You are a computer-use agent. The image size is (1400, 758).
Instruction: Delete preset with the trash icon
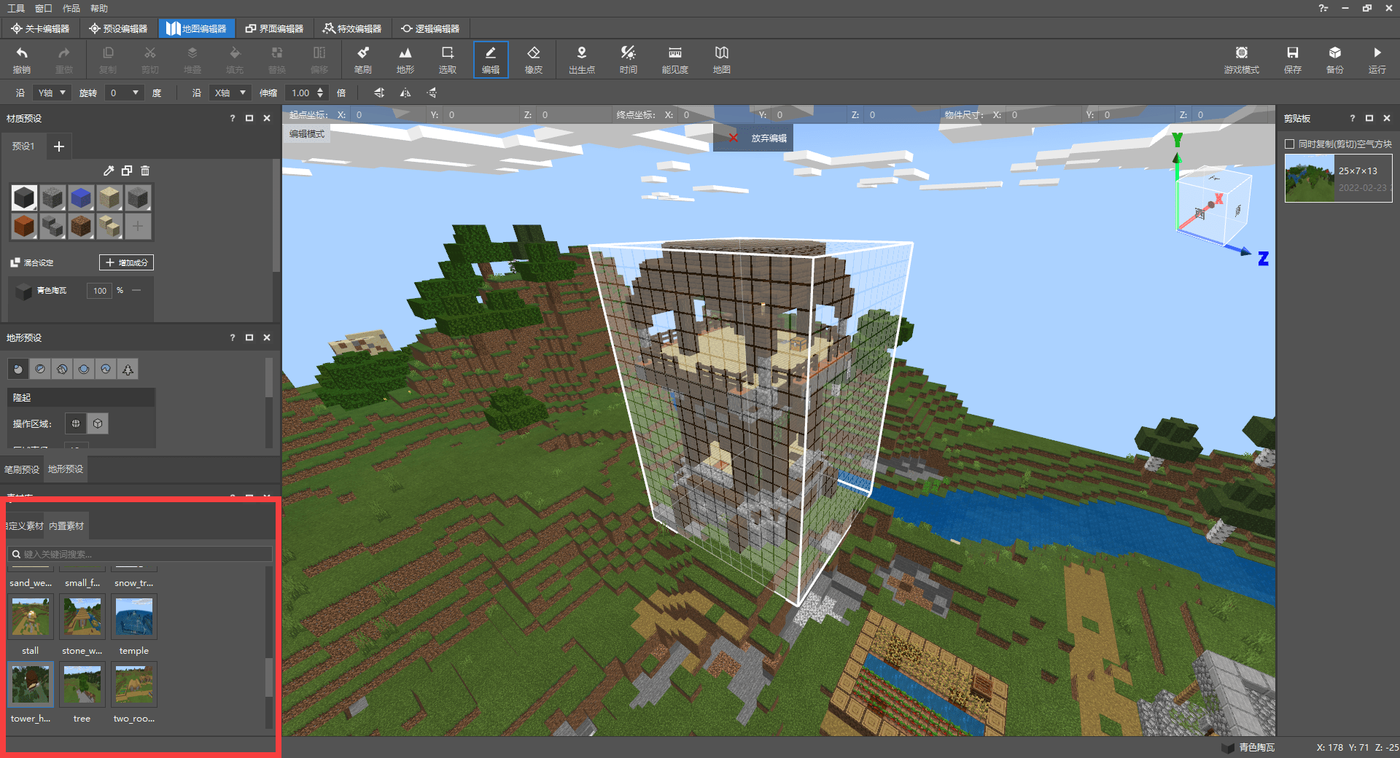point(145,171)
